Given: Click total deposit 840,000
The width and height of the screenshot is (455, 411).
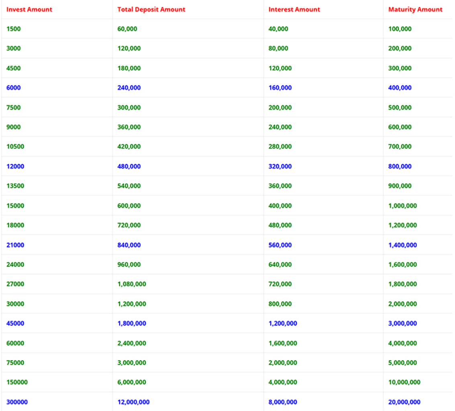Looking at the screenshot, I should [129, 245].
